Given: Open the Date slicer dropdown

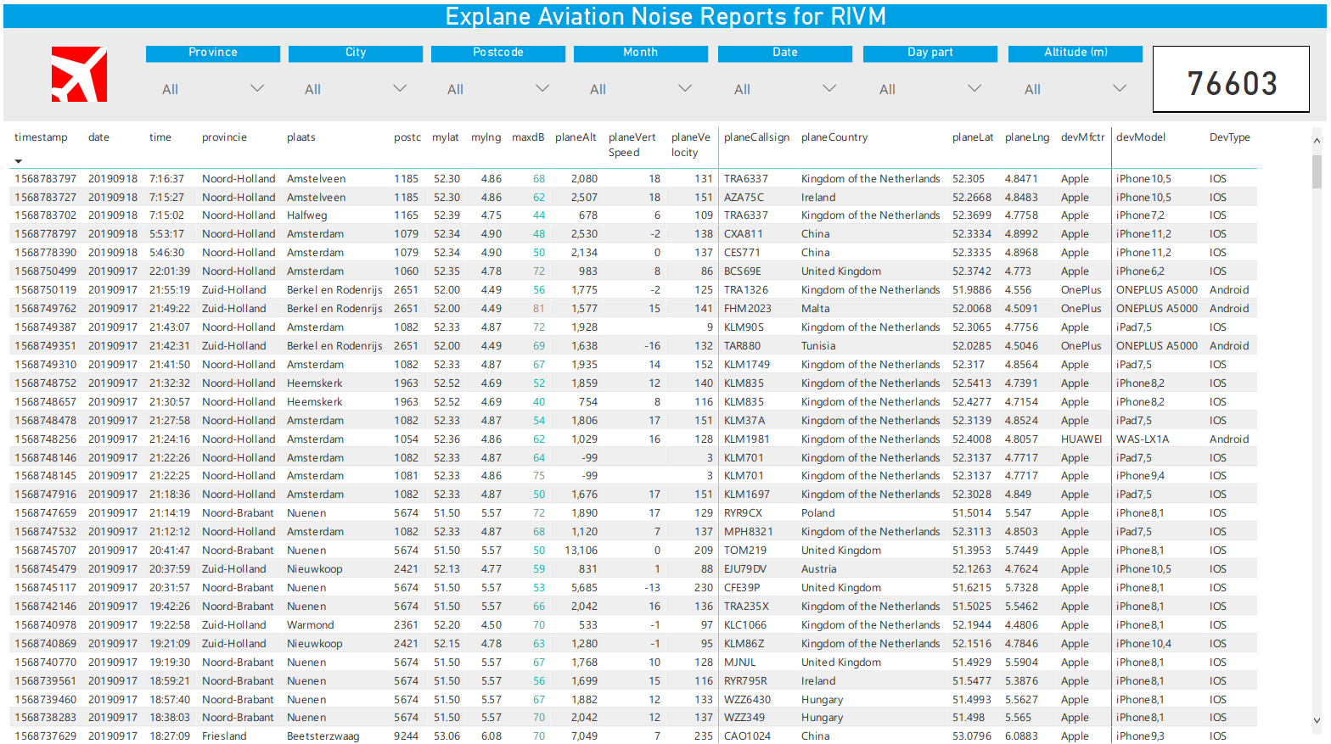Looking at the screenshot, I should point(829,88).
